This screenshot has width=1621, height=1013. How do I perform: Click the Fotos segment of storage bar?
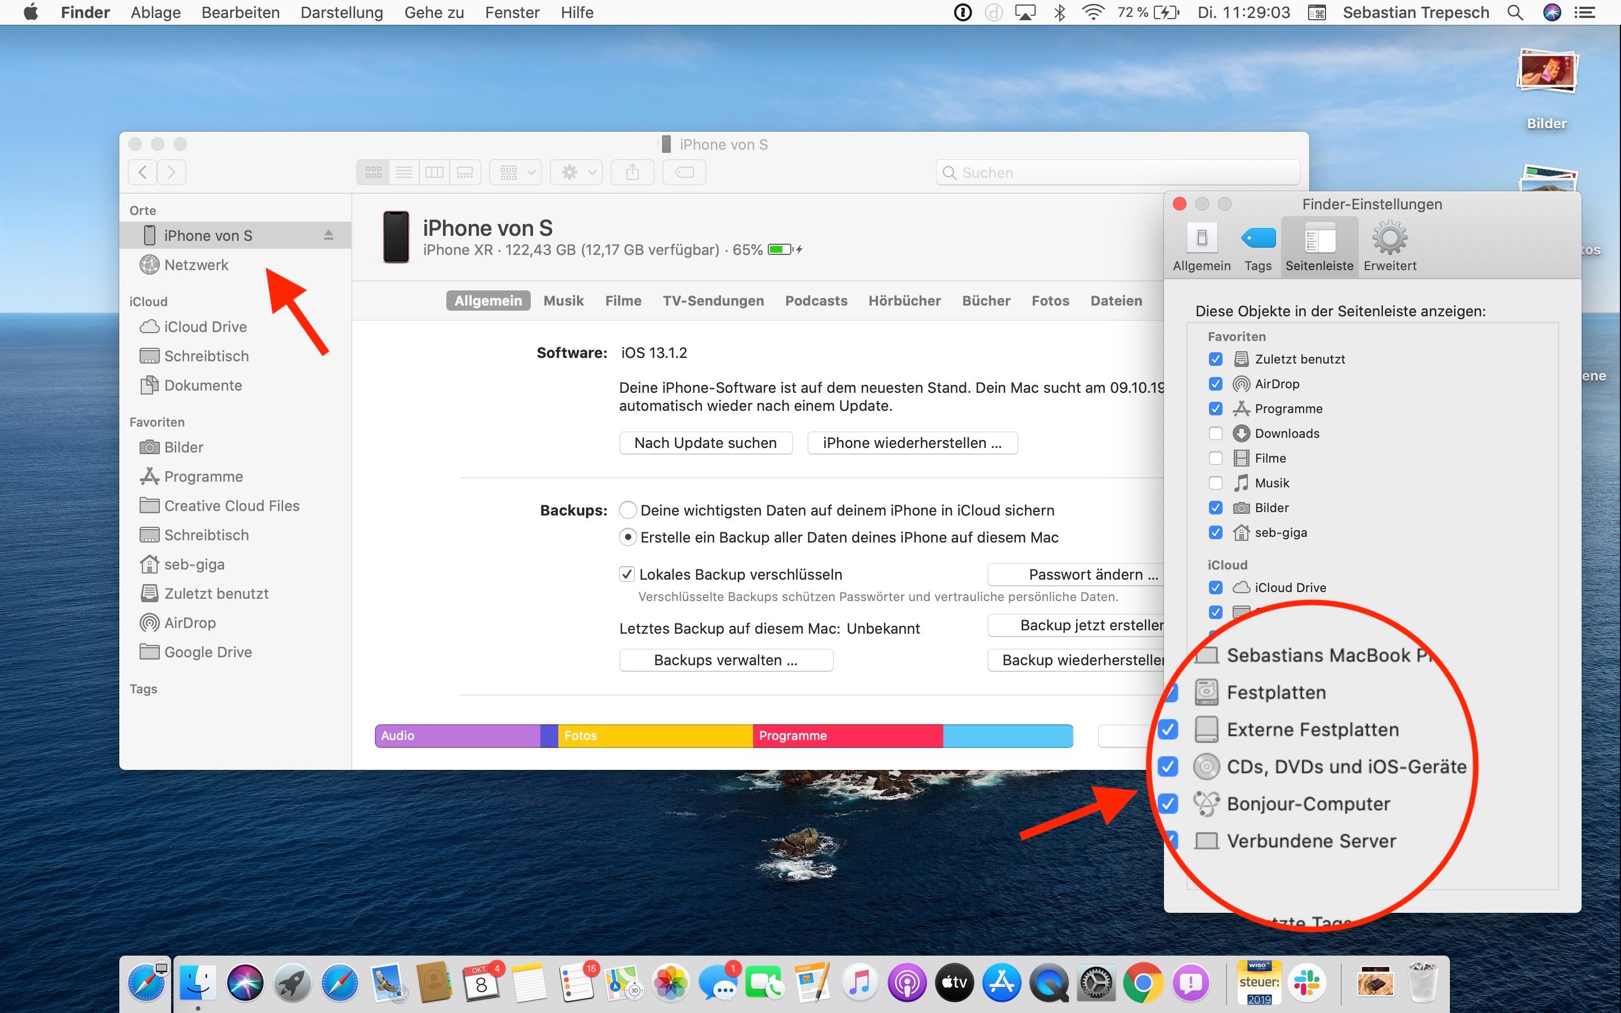click(655, 736)
